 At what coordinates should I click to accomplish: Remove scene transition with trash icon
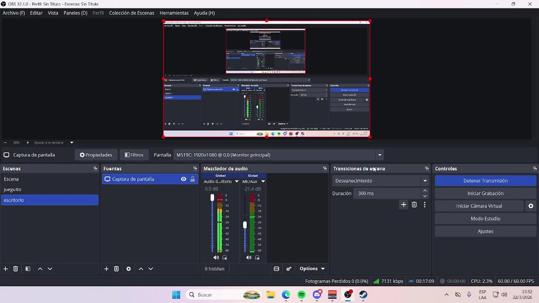tap(414, 205)
